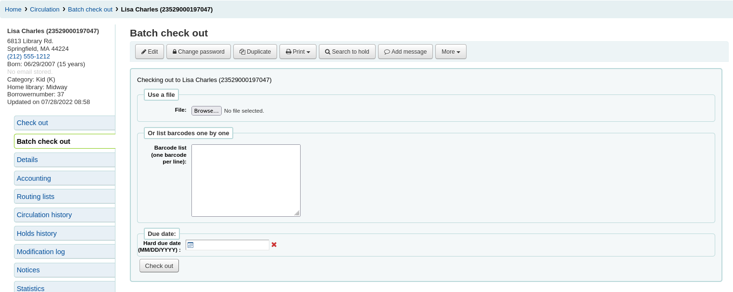Click inside the Barcode list textarea
The height and width of the screenshot is (292, 733).
pyautogui.click(x=246, y=180)
